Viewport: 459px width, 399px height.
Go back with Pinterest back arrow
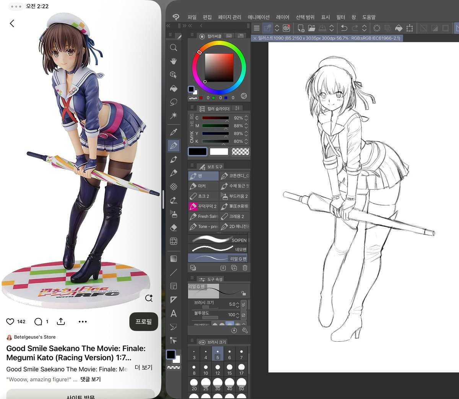(x=12, y=23)
